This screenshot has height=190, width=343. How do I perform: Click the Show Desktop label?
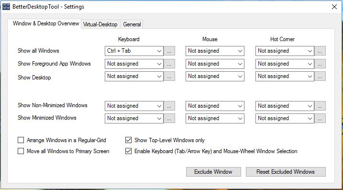tap(34, 78)
